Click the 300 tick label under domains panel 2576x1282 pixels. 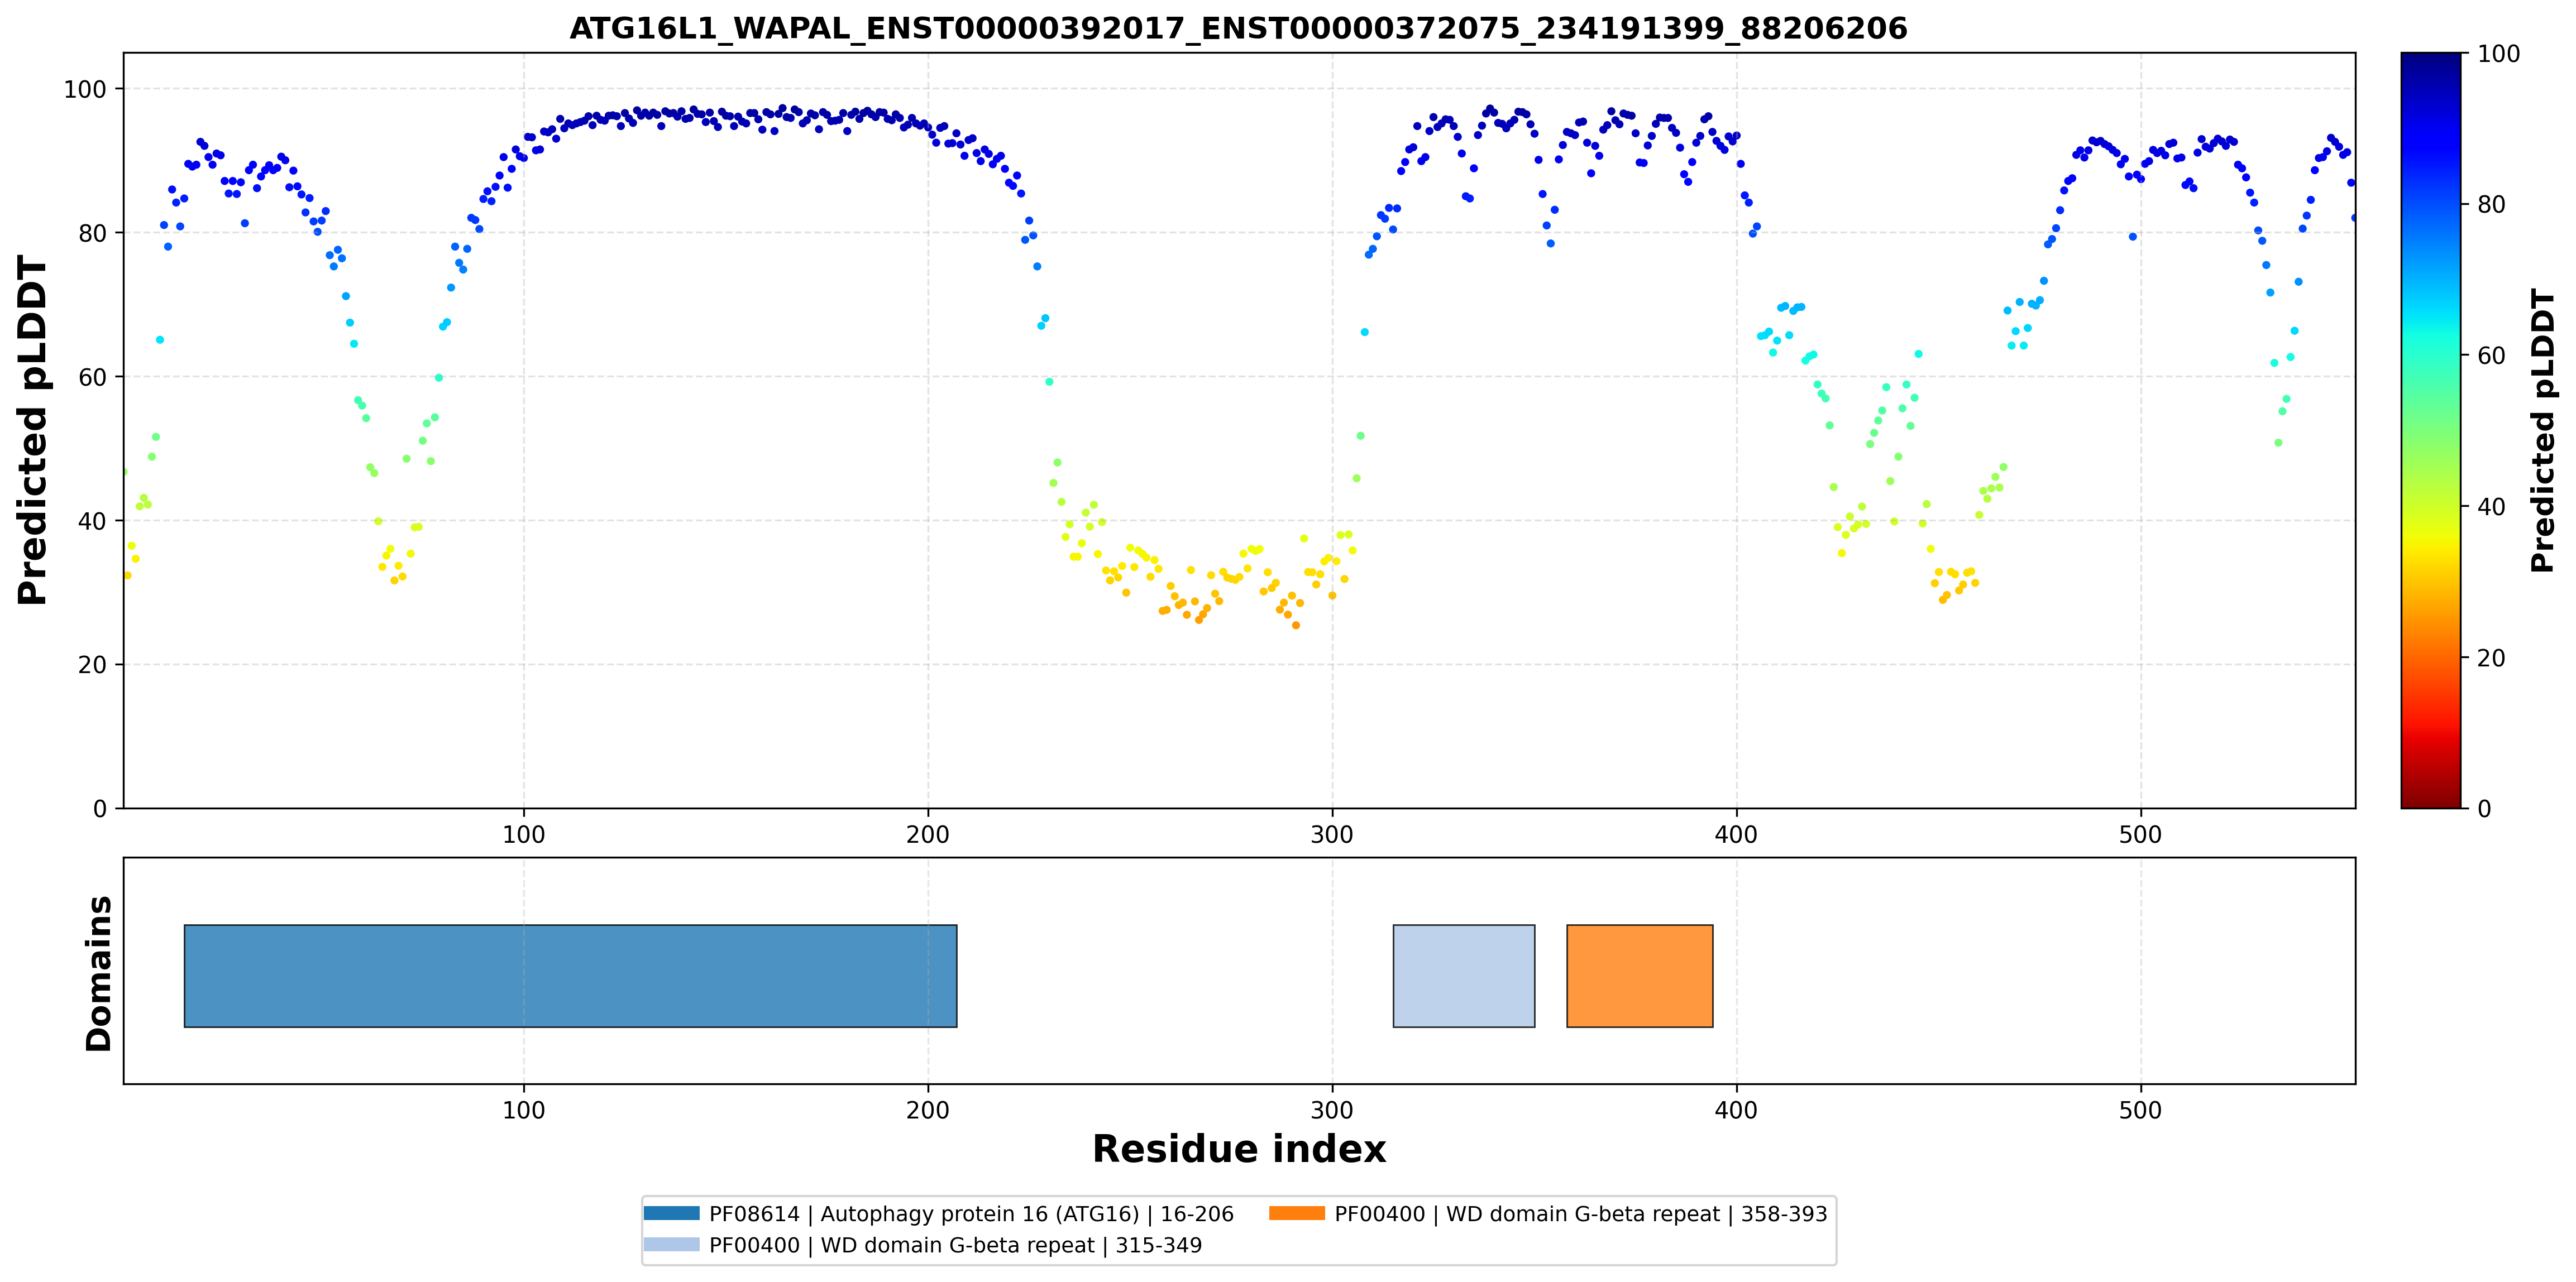pyautogui.click(x=1332, y=1110)
